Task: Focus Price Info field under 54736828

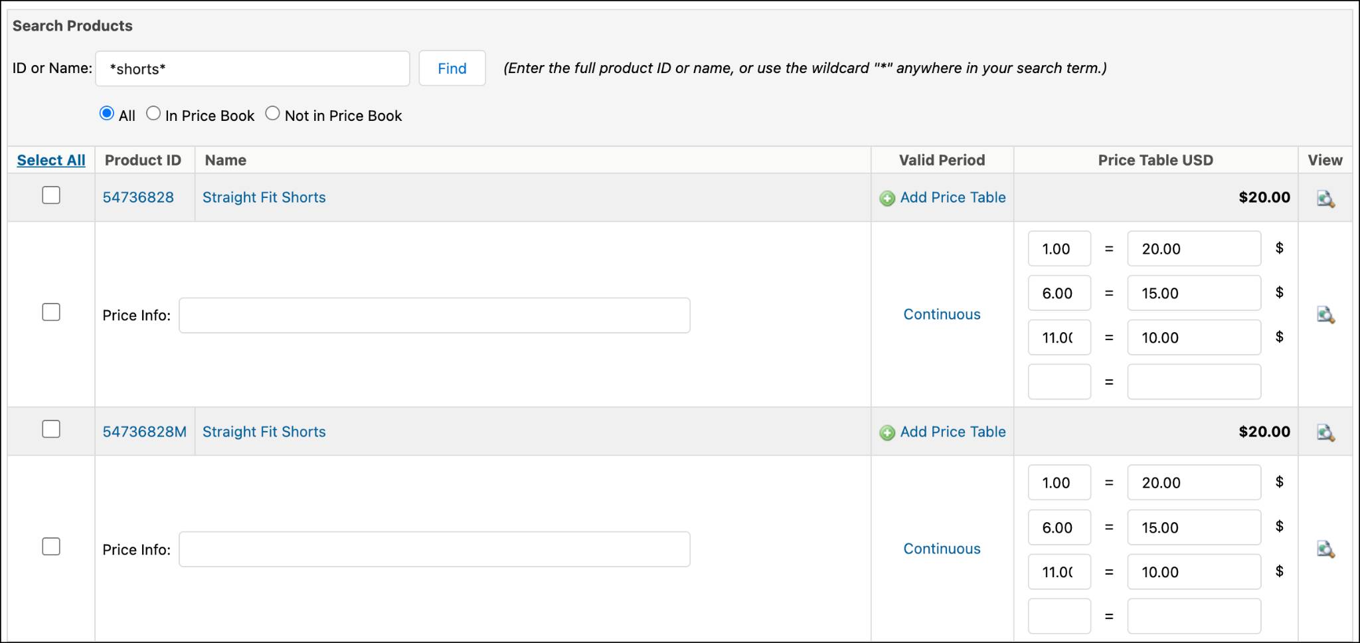Action: (x=434, y=316)
